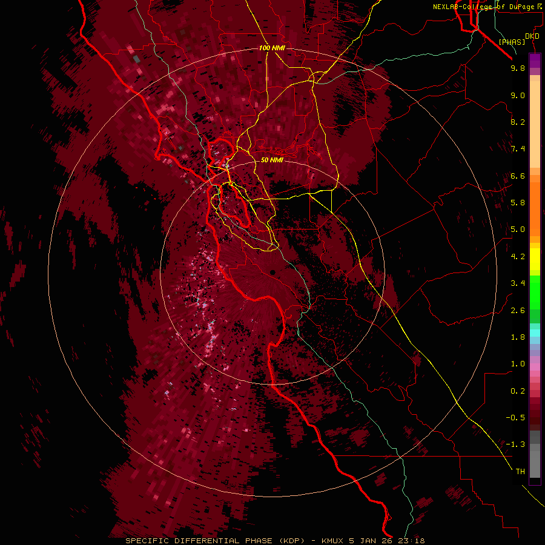Select the 9.8 value on the scale

tap(518, 68)
